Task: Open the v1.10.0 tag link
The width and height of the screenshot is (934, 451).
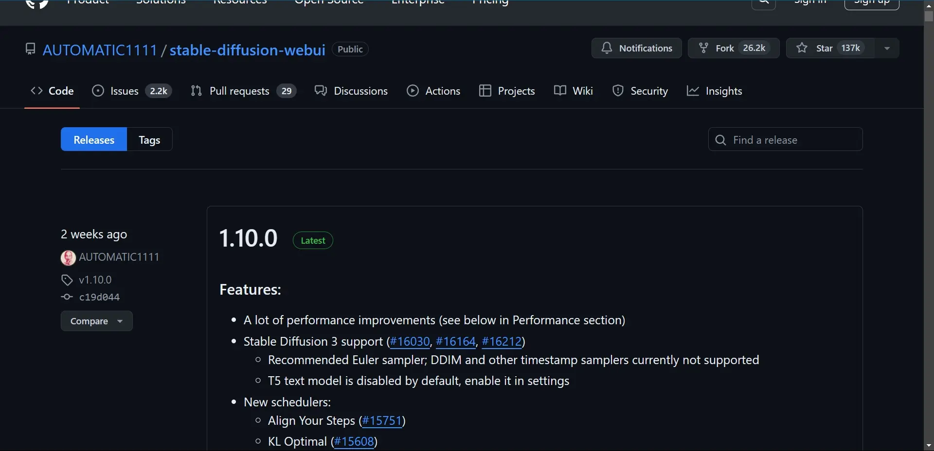Action: point(95,280)
